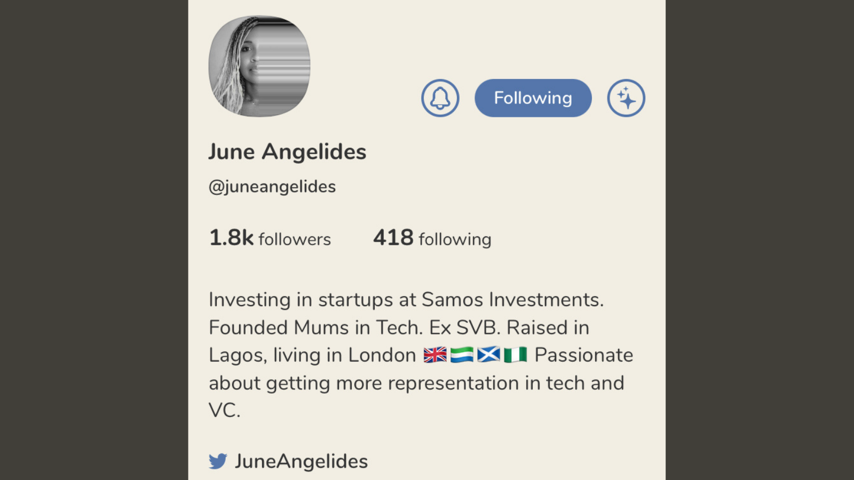Click the @juneangelides handle
854x480 pixels.
(x=272, y=186)
